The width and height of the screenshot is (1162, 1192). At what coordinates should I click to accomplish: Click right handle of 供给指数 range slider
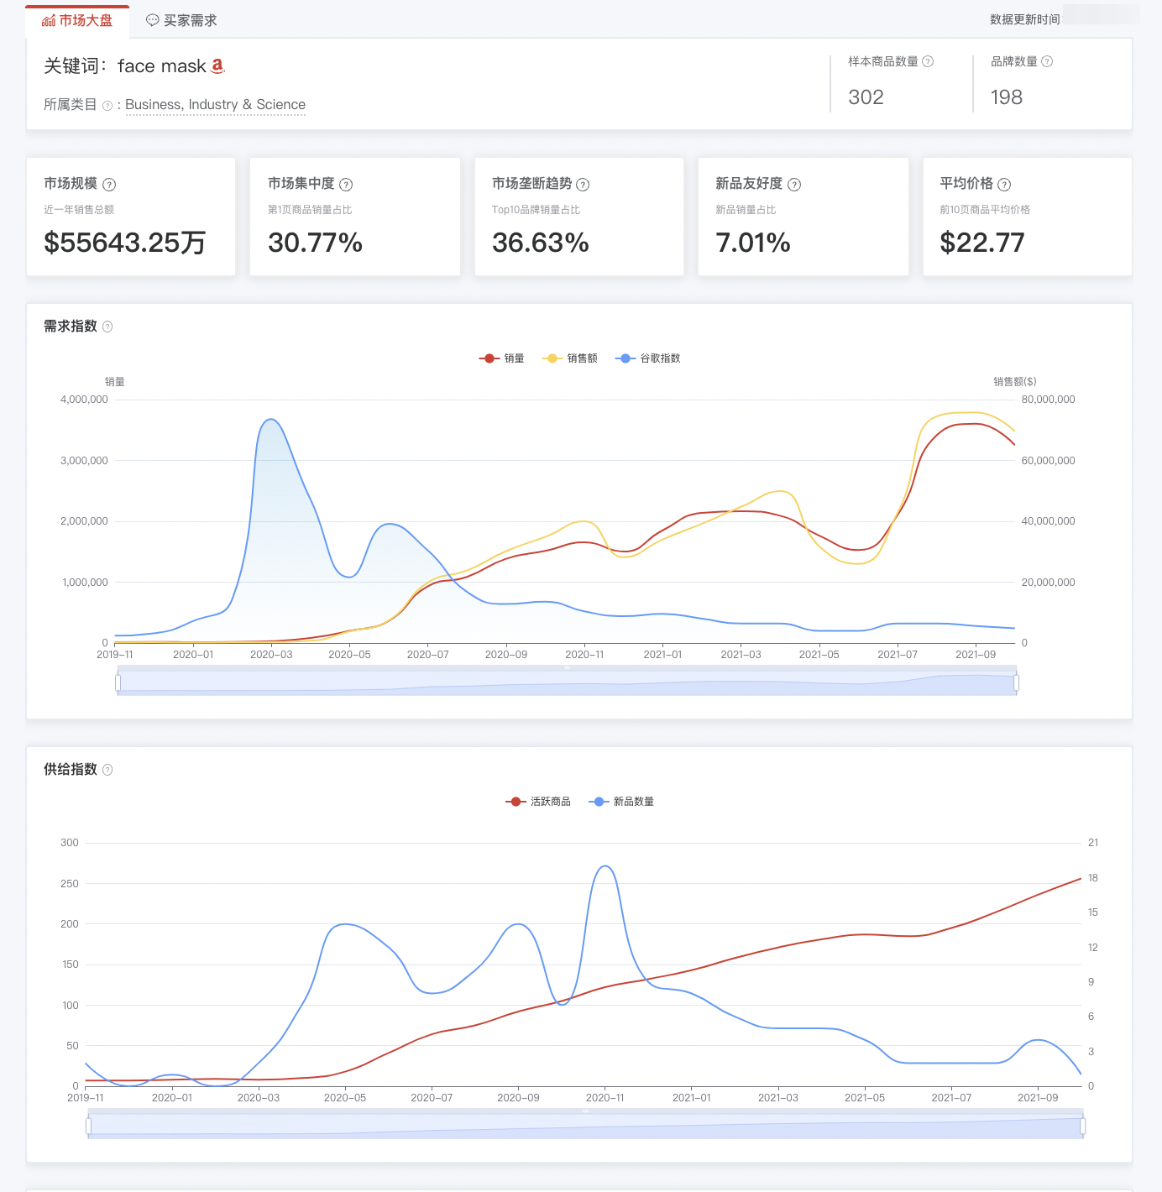coord(1082,1127)
